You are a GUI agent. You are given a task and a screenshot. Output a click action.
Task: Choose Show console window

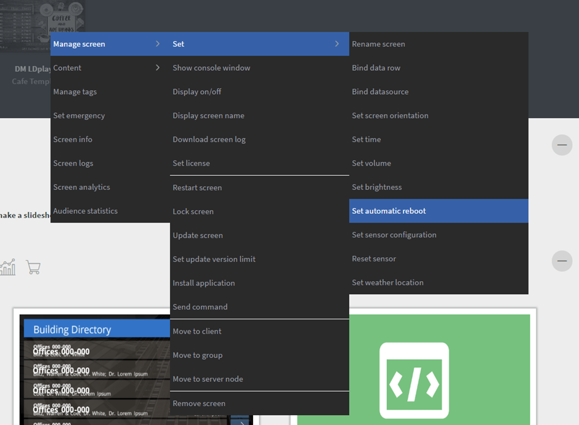[259, 68]
